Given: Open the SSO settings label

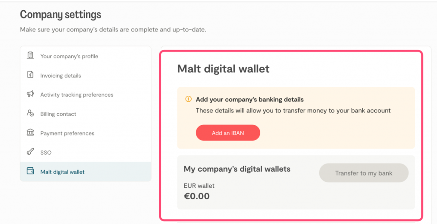Looking at the screenshot, I should pyautogui.click(x=46, y=152).
